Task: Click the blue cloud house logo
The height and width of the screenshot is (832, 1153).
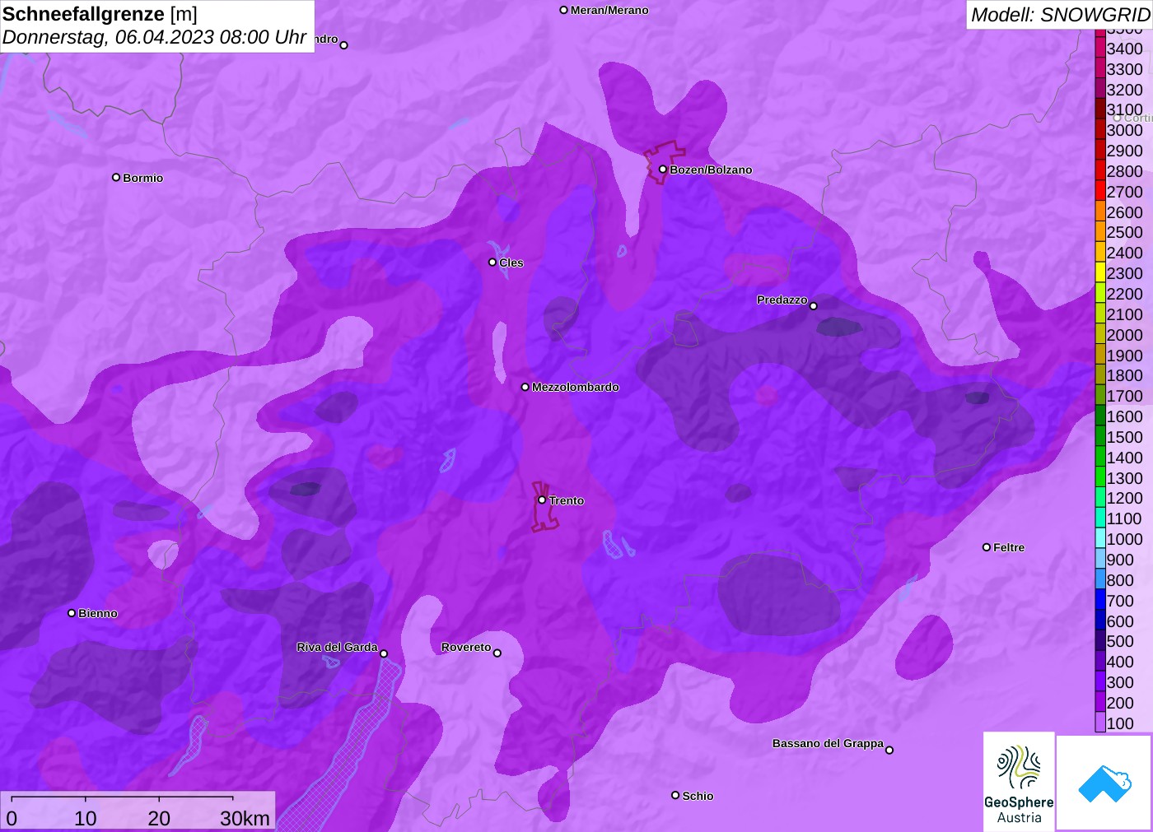Action: coord(1104,783)
